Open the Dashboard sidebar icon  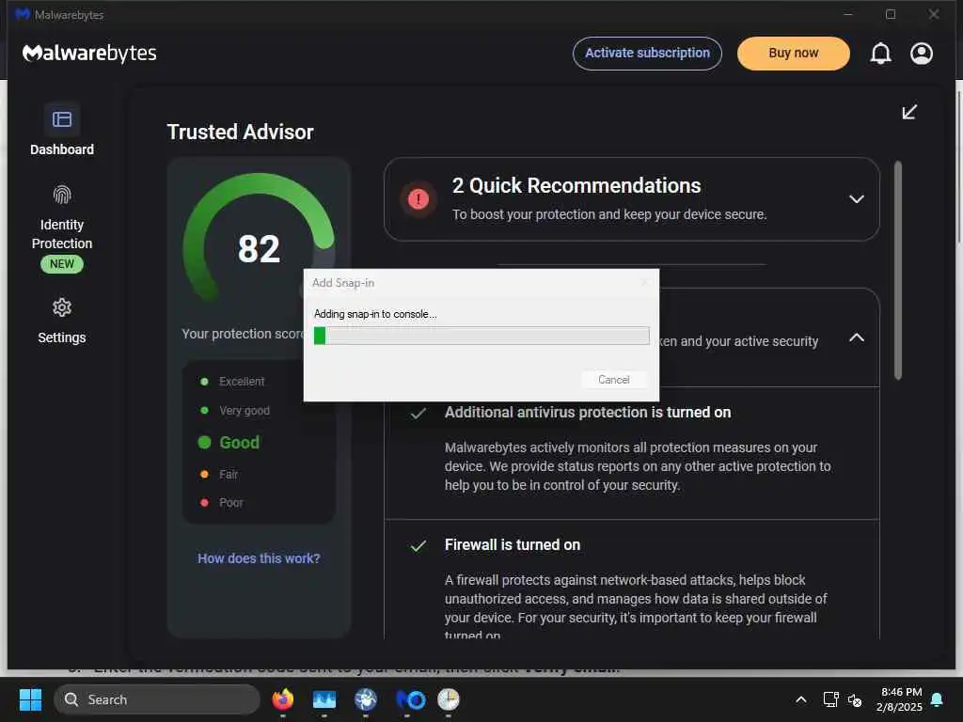click(x=62, y=119)
